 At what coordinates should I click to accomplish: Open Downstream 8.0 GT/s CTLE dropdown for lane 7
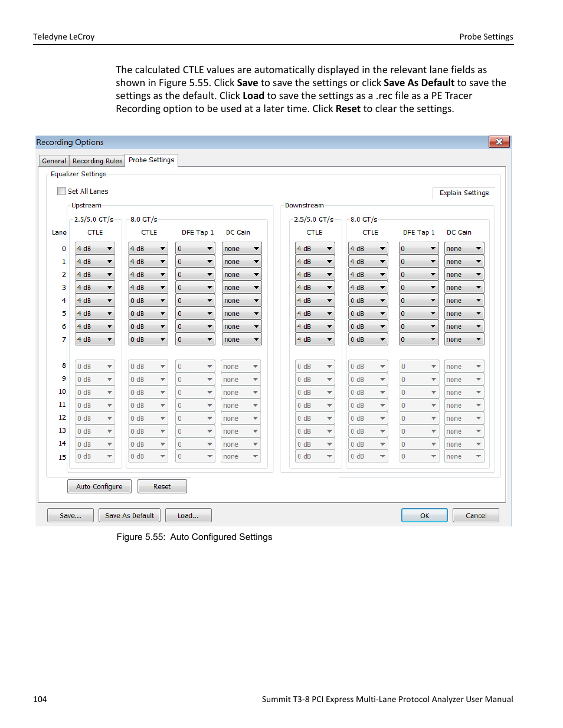[x=368, y=340]
